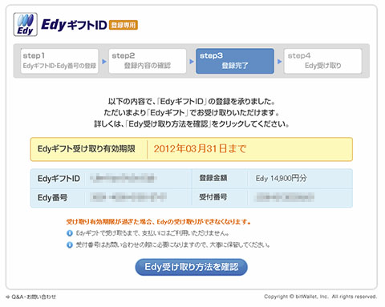Image resolution: width=385 pixels, height=307 pixels.
Task: Click the Edy logo icon
Action: click(x=26, y=25)
